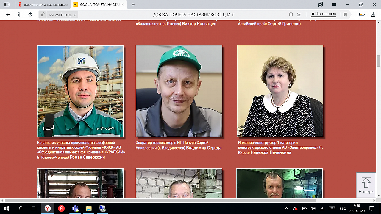This screenshot has width=381, height=214.
Task: Open the browser hamburger settings menu
Action: [x=334, y=4]
